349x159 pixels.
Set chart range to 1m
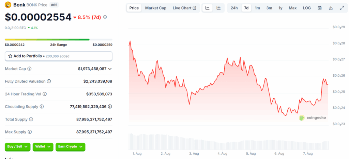pos(258,8)
